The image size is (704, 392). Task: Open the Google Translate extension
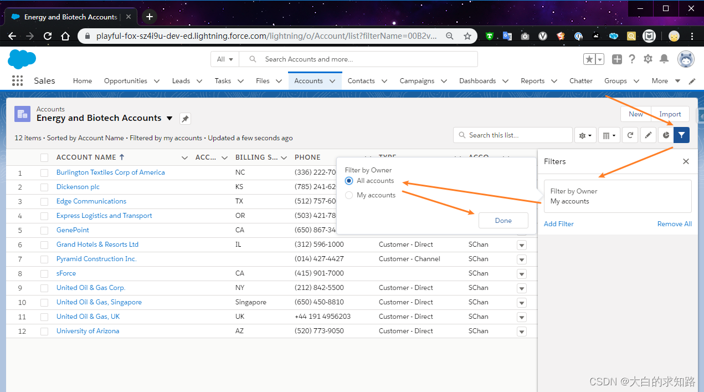[x=507, y=36]
